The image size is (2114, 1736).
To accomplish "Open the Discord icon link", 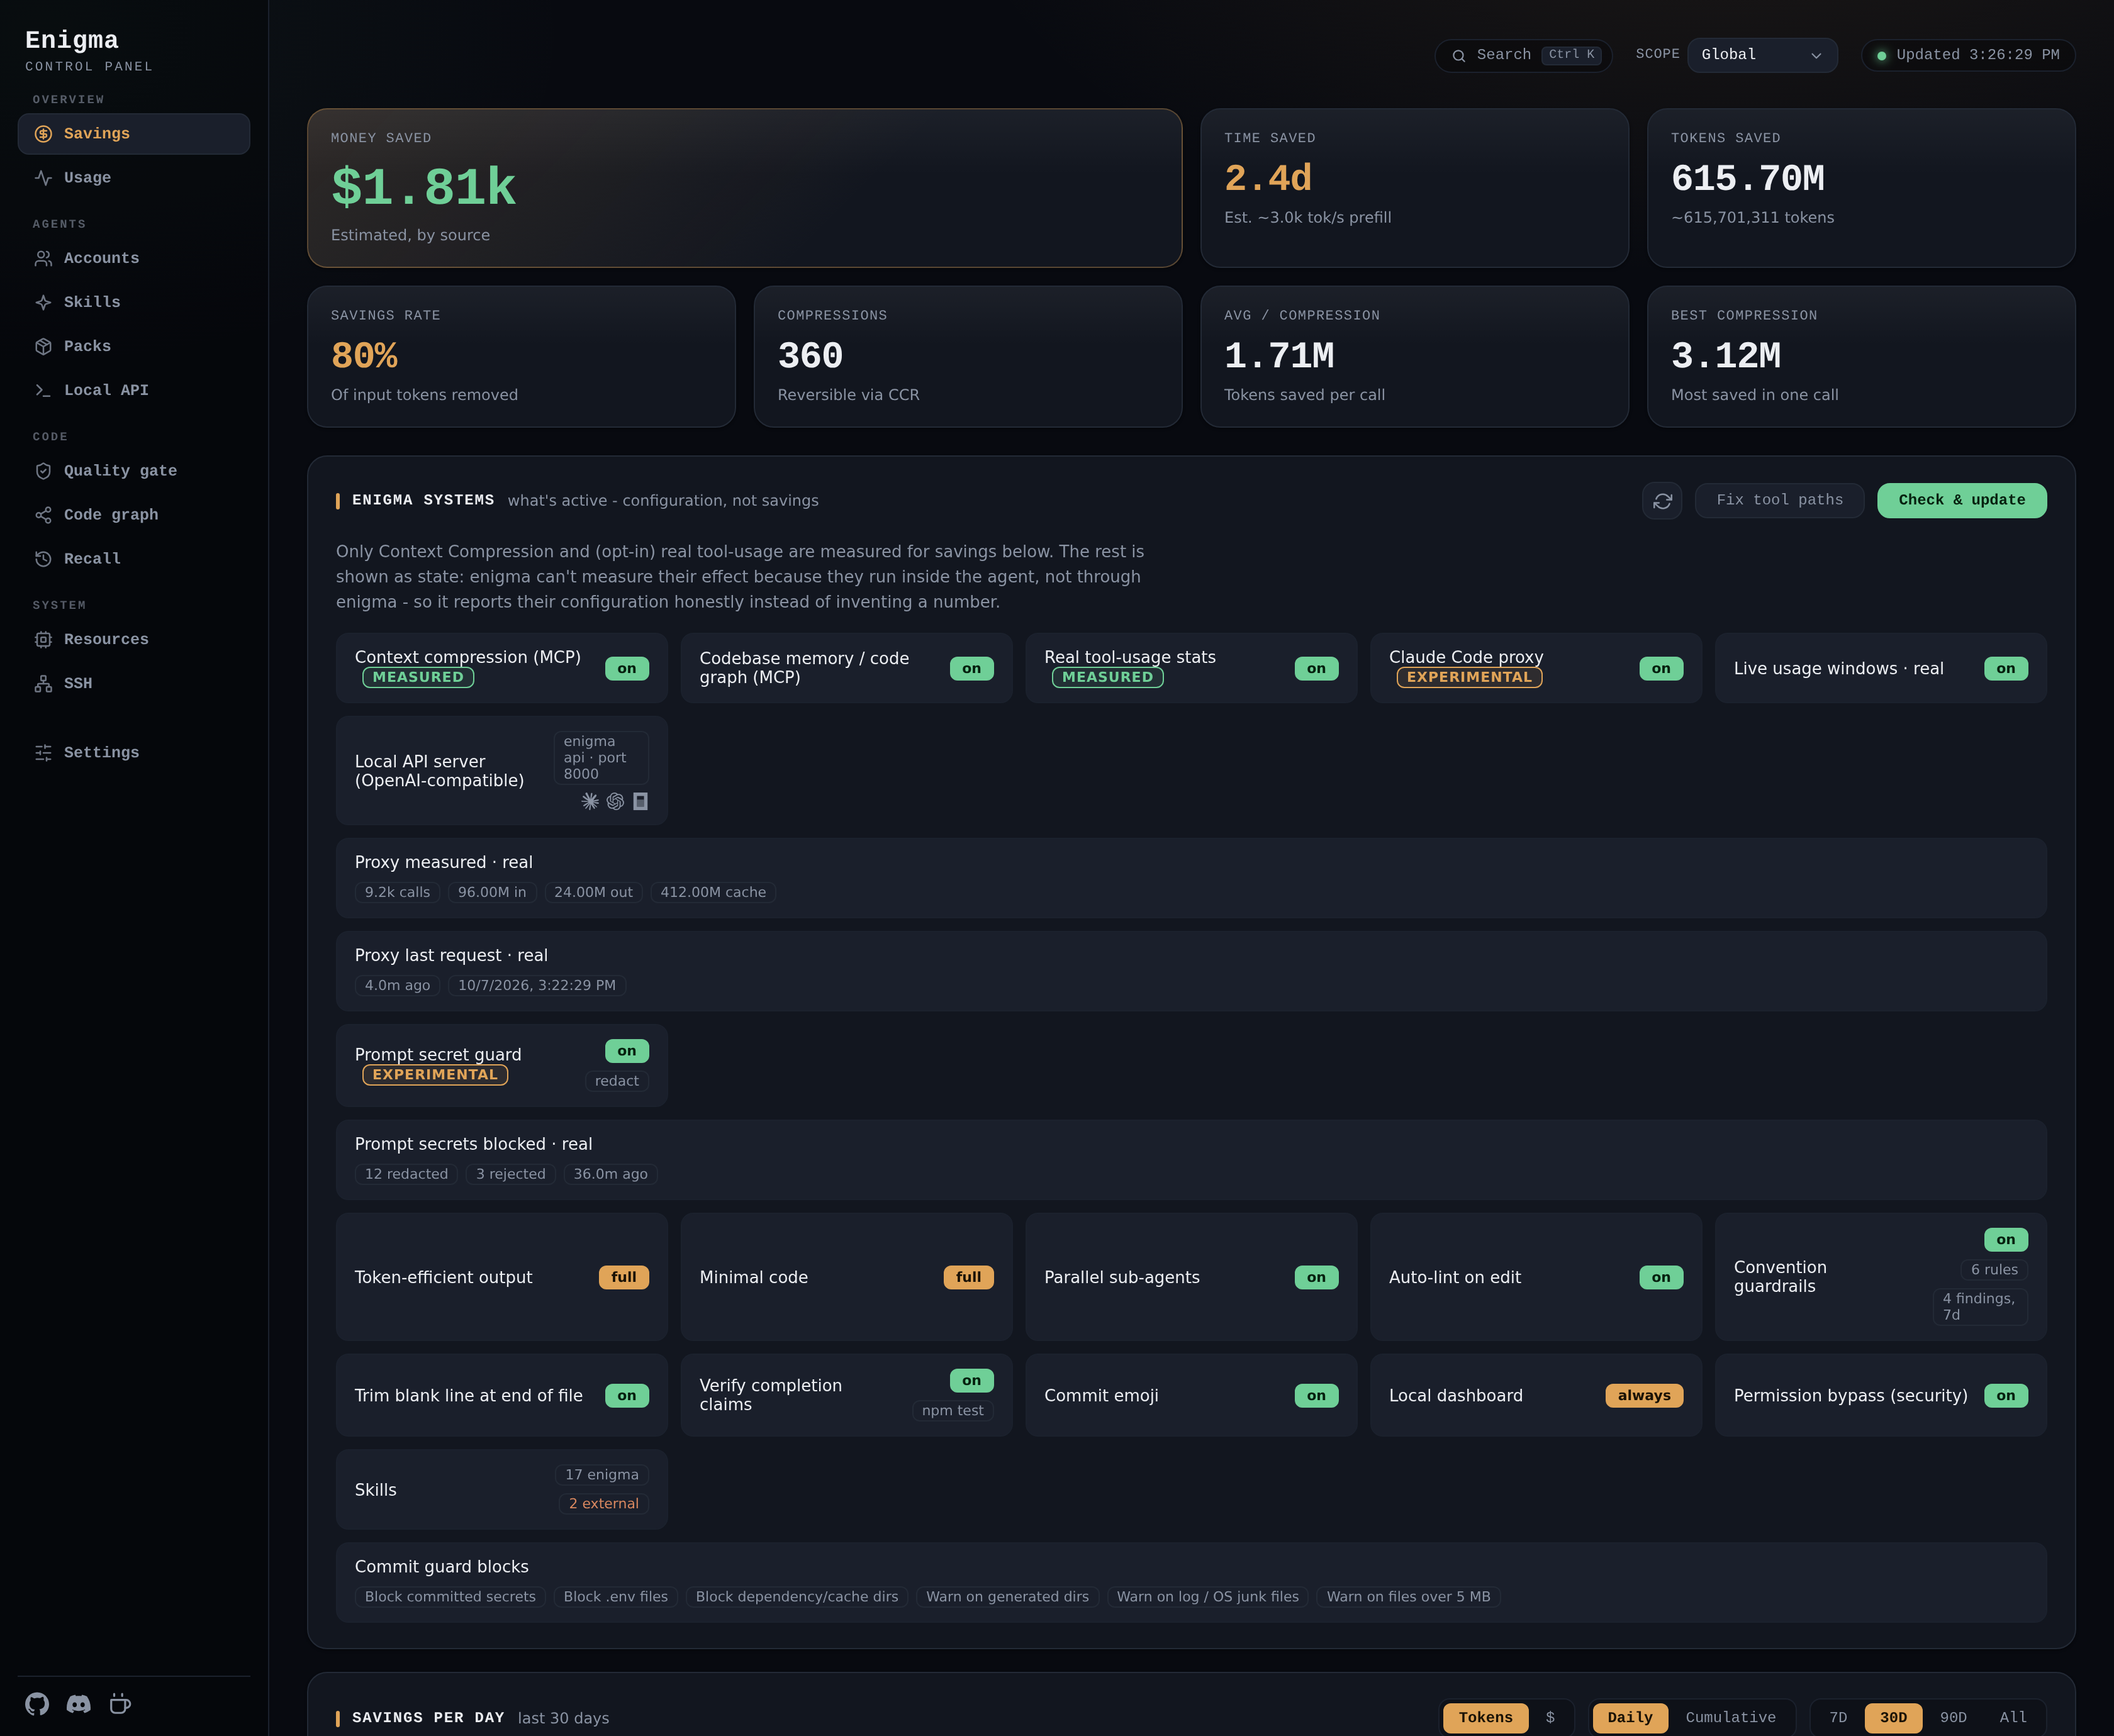I will [78, 1704].
